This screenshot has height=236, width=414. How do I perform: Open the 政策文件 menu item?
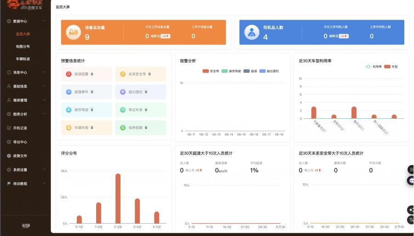[20, 156]
